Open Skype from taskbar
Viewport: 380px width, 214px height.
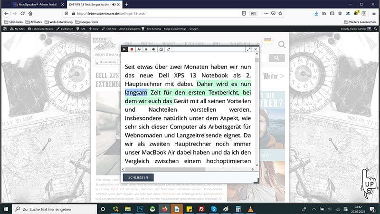coord(214,209)
